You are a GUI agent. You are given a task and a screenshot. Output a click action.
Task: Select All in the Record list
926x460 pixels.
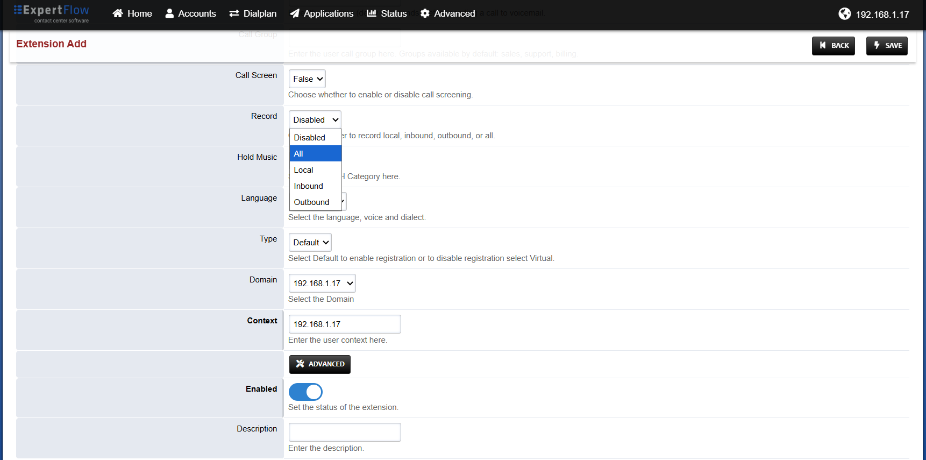[316, 154]
